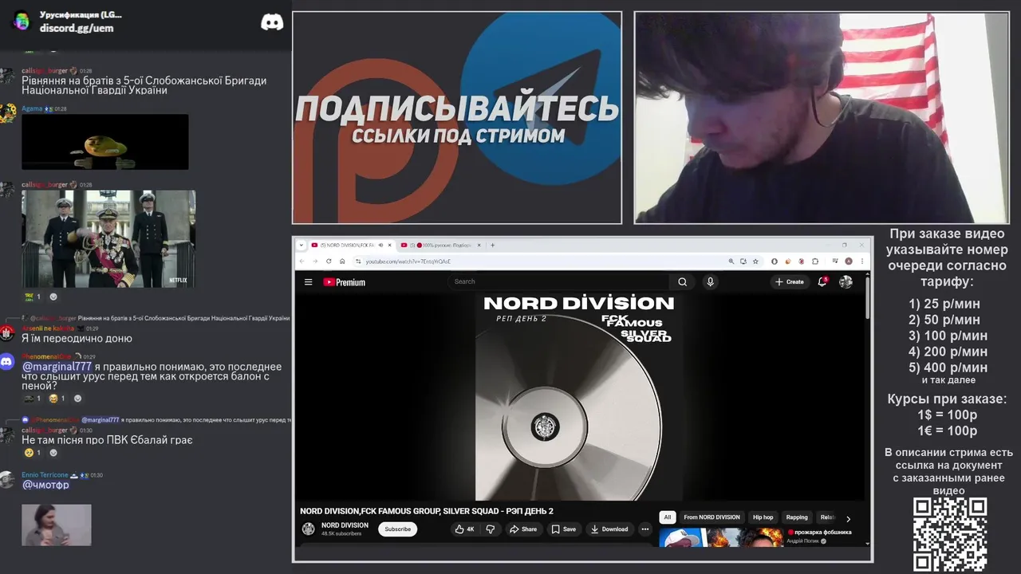Image resolution: width=1021 pixels, height=574 pixels.
Task: Select the From NORD DIVISION chip
Action: tap(712, 517)
